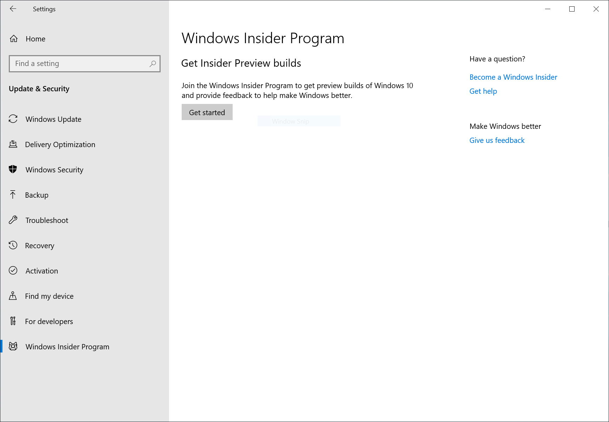The image size is (609, 422).
Task: Click the Home icon in sidebar
Action: click(x=14, y=39)
